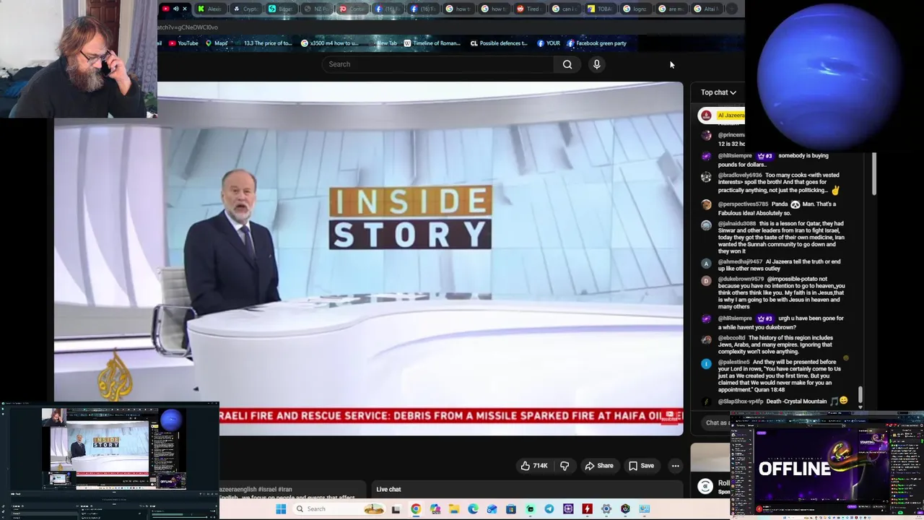This screenshot has height=520, width=924.
Task: Save the video to a playlist
Action: (x=641, y=466)
